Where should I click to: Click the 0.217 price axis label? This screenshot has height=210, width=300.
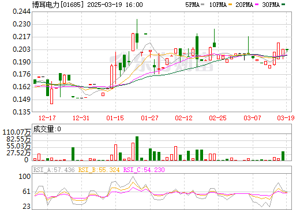pos(21,37)
